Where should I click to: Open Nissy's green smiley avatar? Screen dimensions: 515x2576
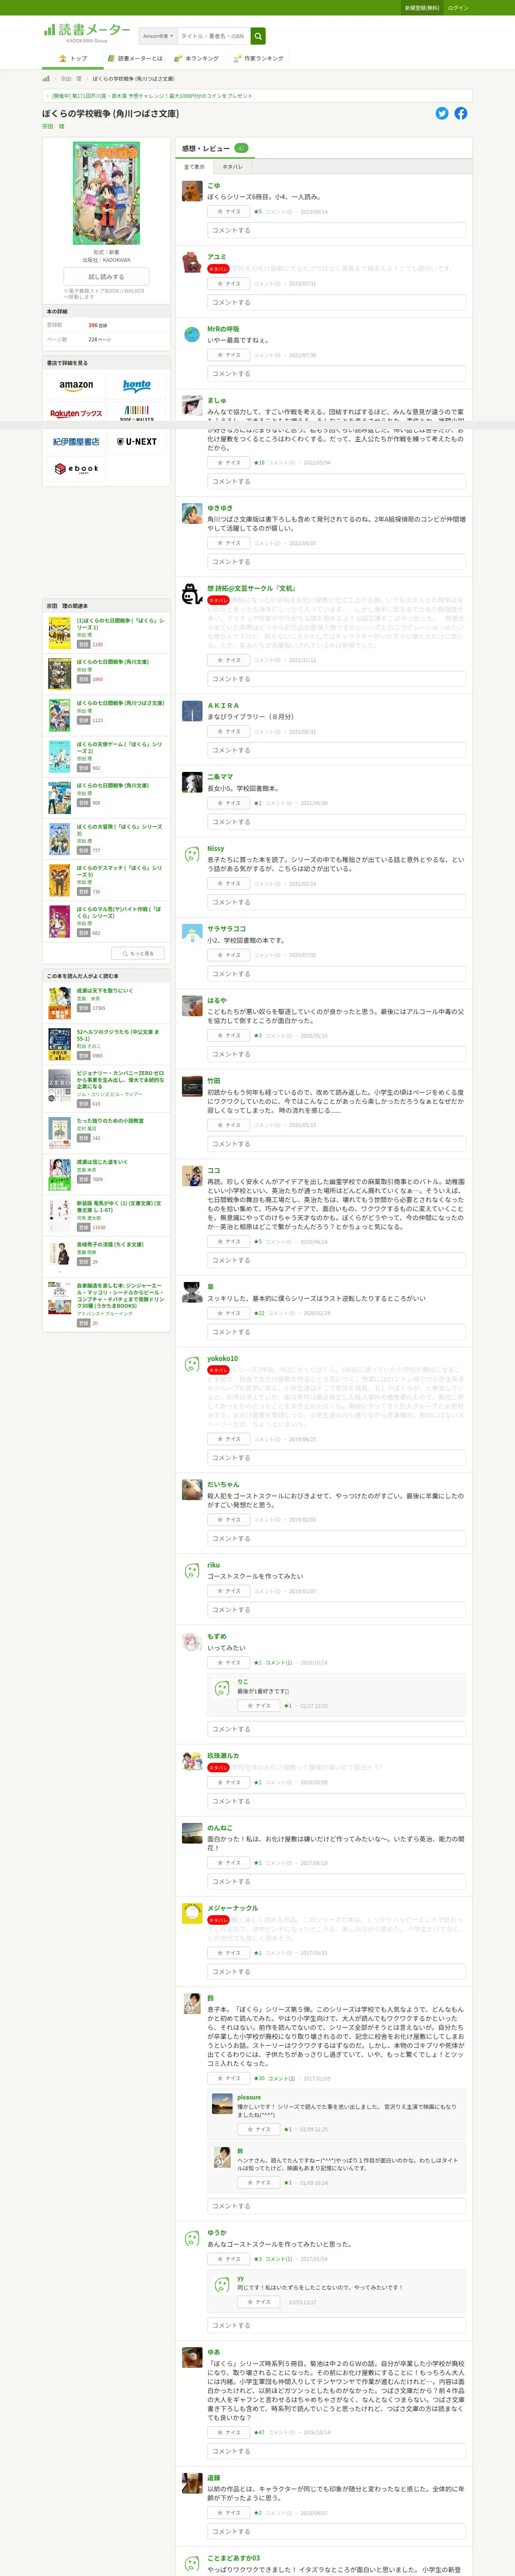pos(192,855)
